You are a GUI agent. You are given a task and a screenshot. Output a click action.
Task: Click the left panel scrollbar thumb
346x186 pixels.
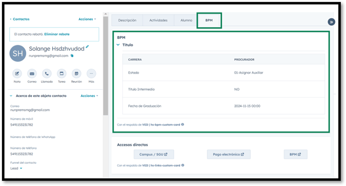[105, 65]
